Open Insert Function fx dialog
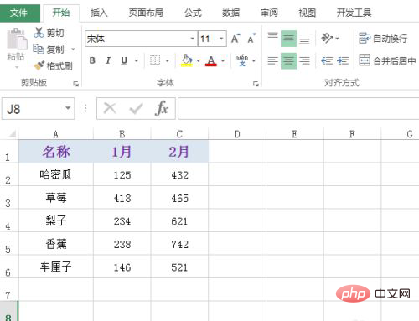Image resolution: width=419 pixels, height=321 pixels. tap(162, 108)
